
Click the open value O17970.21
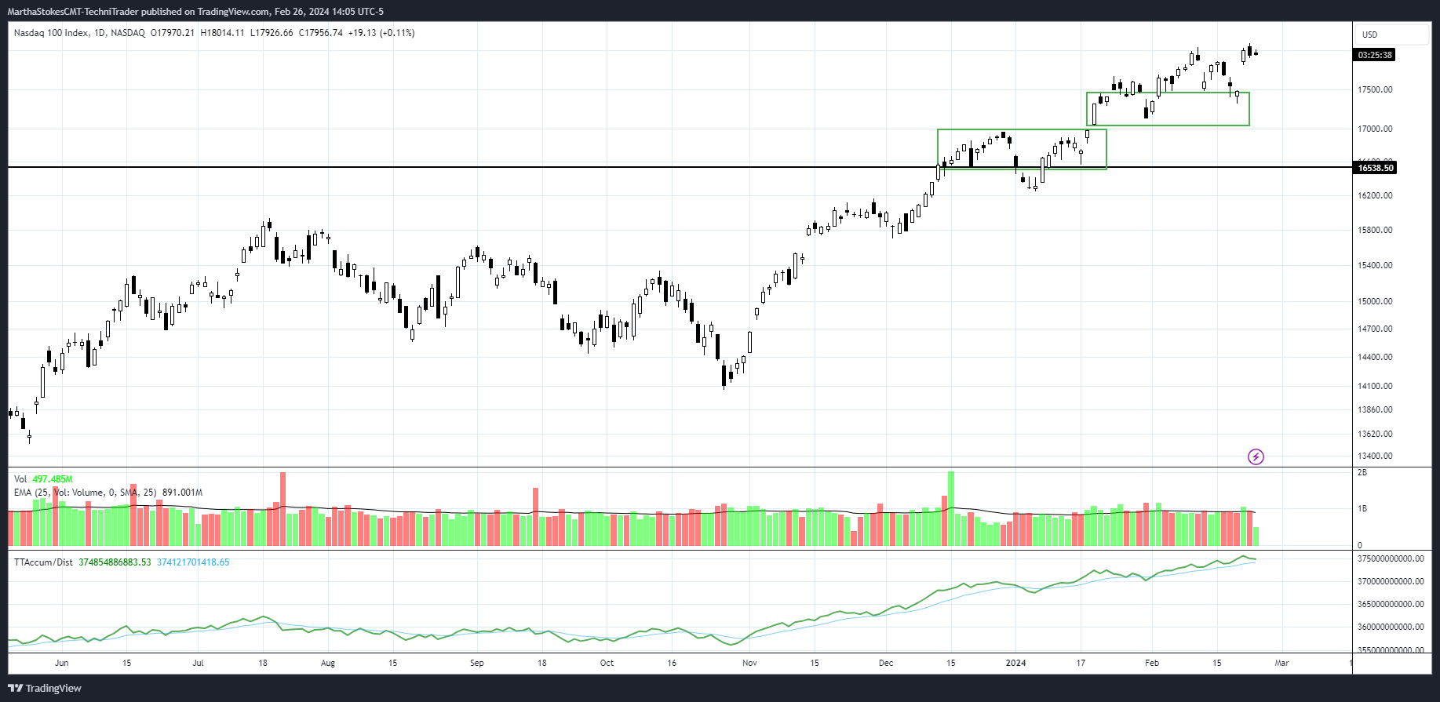click(173, 33)
